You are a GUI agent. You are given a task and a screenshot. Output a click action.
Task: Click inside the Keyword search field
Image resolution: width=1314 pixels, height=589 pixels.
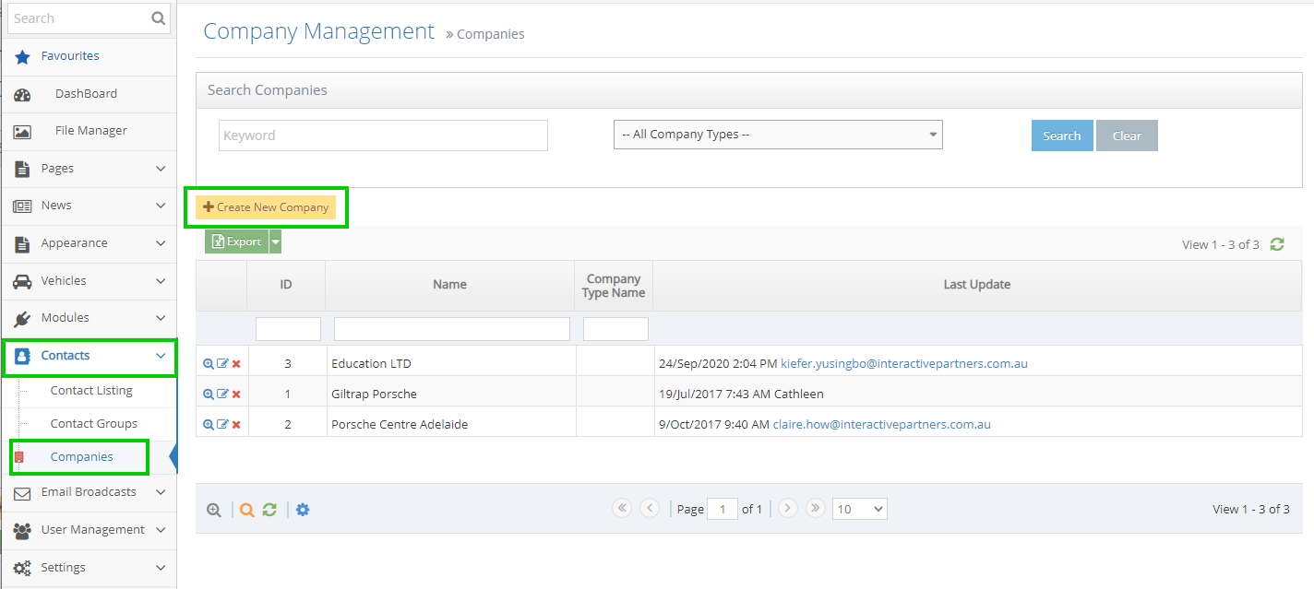pos(381,135)
